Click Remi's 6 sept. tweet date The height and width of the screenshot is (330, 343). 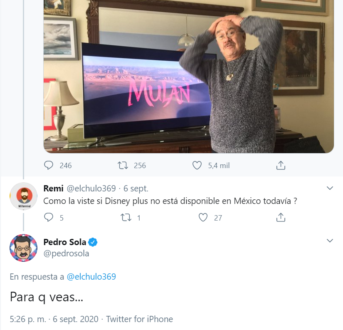tap(136, 189)
